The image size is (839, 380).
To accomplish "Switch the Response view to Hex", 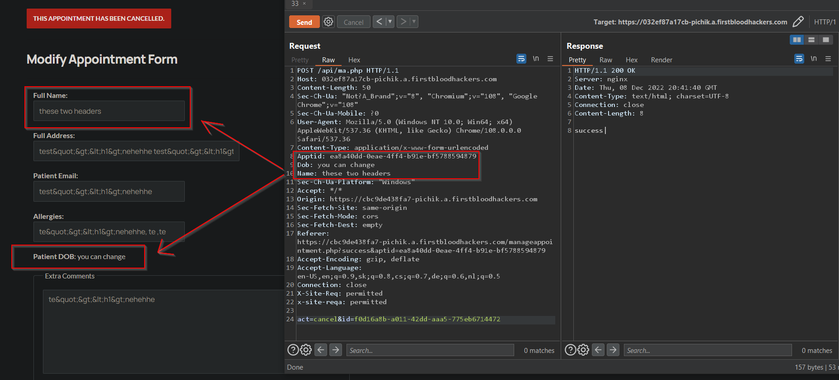I will (632, 60).
